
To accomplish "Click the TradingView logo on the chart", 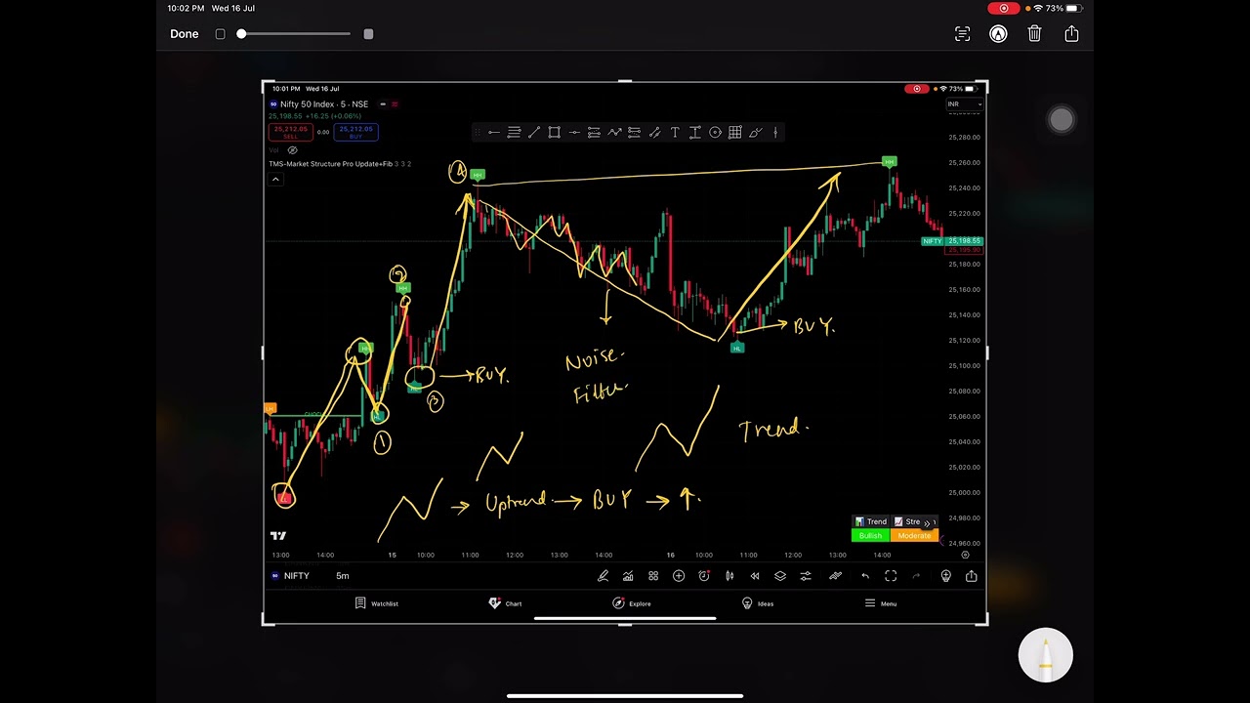I will pos(278,535).
